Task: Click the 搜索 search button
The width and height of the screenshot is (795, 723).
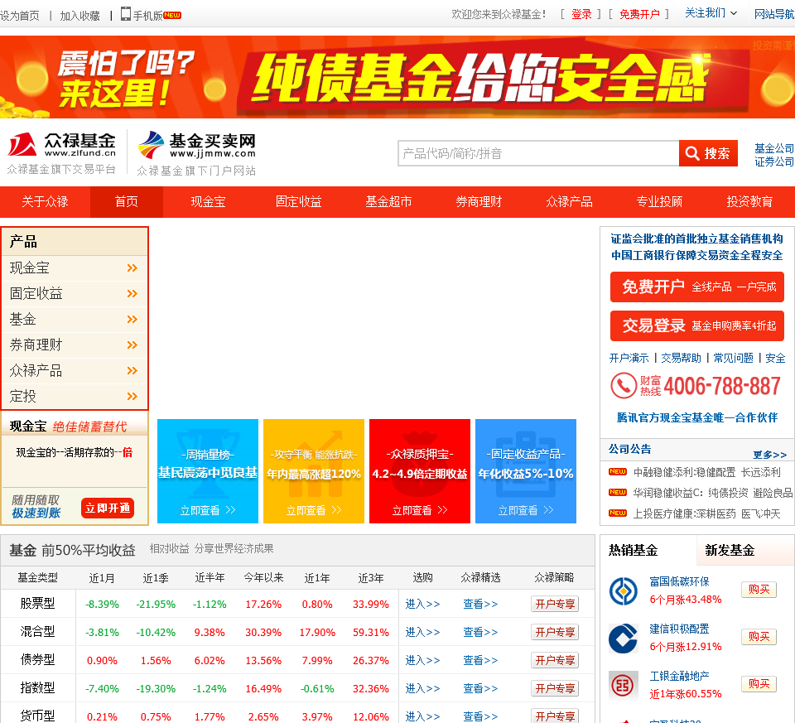Action: (708, 153)
